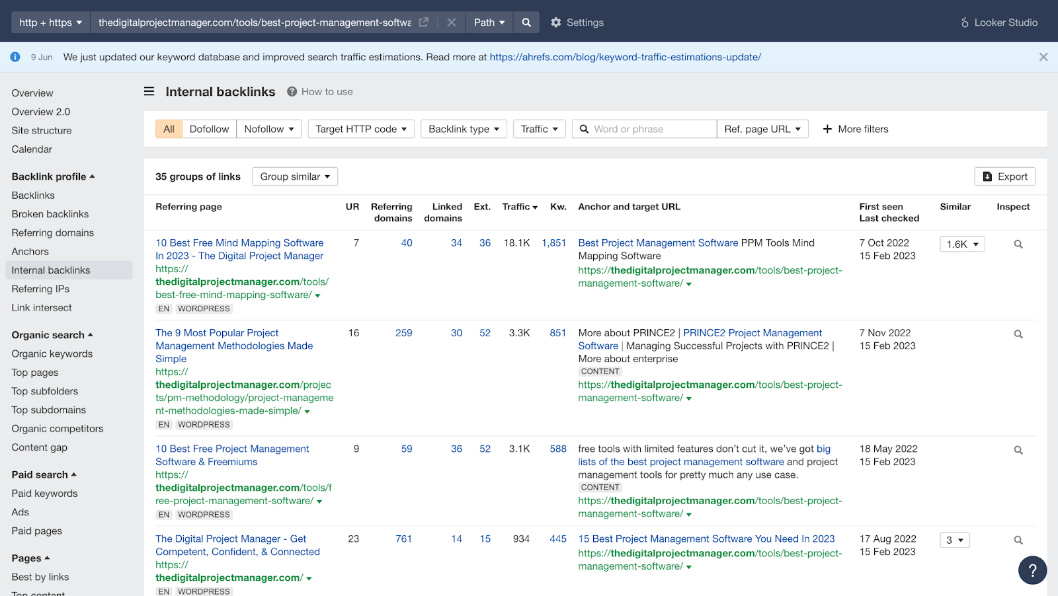Open Anchors in the sidebar
The image size is (1058, 596).
[x=30, y=252]
